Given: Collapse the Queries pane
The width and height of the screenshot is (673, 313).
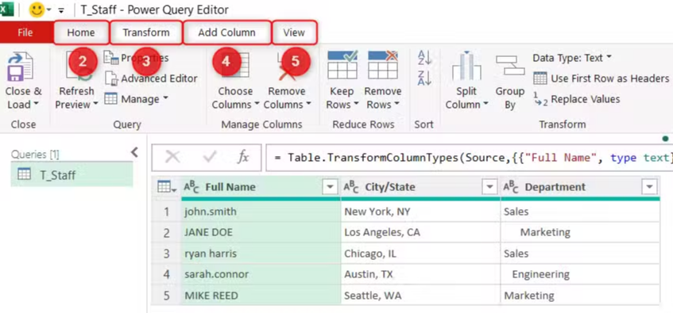Looking at the screenshot, I should [135, 152].
